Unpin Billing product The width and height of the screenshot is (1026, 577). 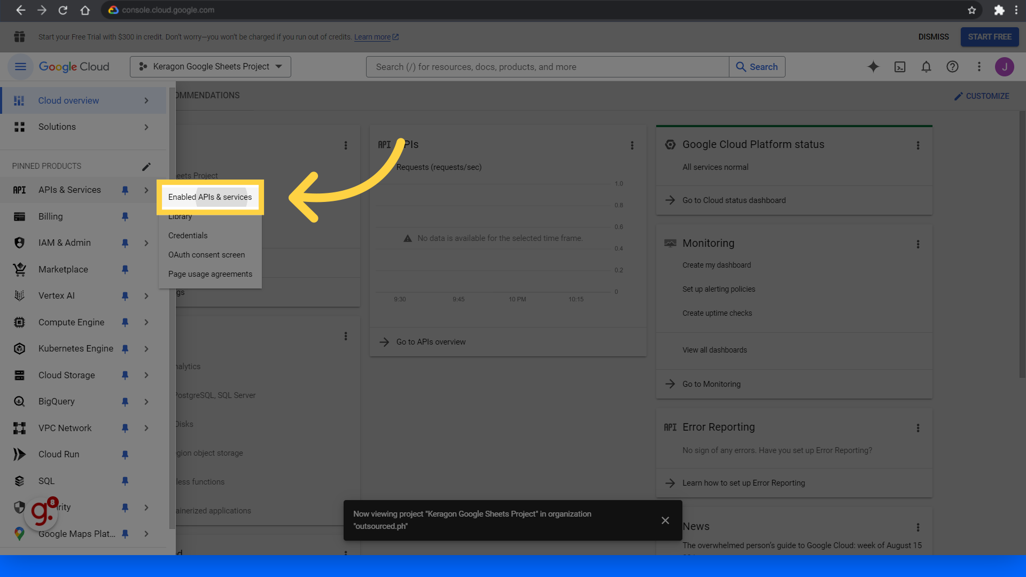coord(125,216)
